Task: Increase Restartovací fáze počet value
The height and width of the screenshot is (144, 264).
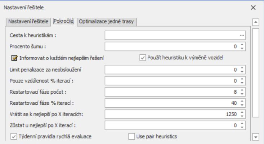Action: 242,90
